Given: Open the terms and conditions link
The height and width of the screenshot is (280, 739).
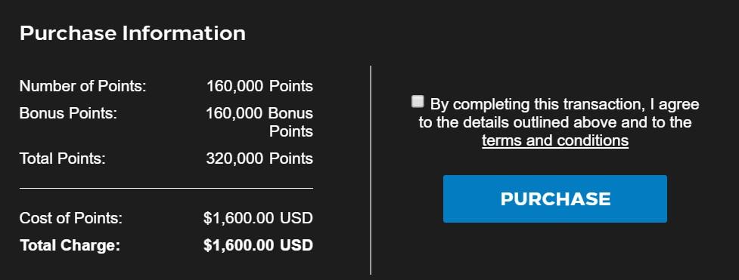Looking at the screenshot, I should (x=555, y=140).
